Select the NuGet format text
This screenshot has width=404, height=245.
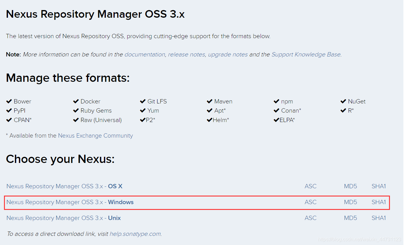pos(357,101)
